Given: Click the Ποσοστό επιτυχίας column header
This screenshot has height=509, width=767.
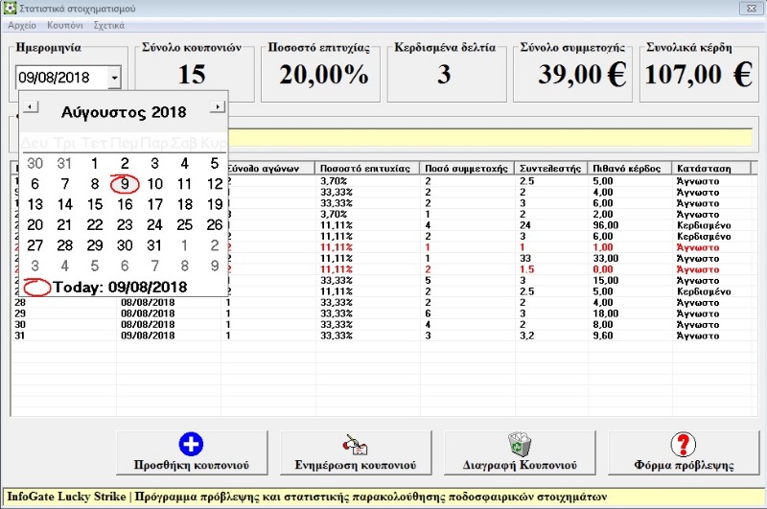Looking at the screenshot, I should click(368, 168).
